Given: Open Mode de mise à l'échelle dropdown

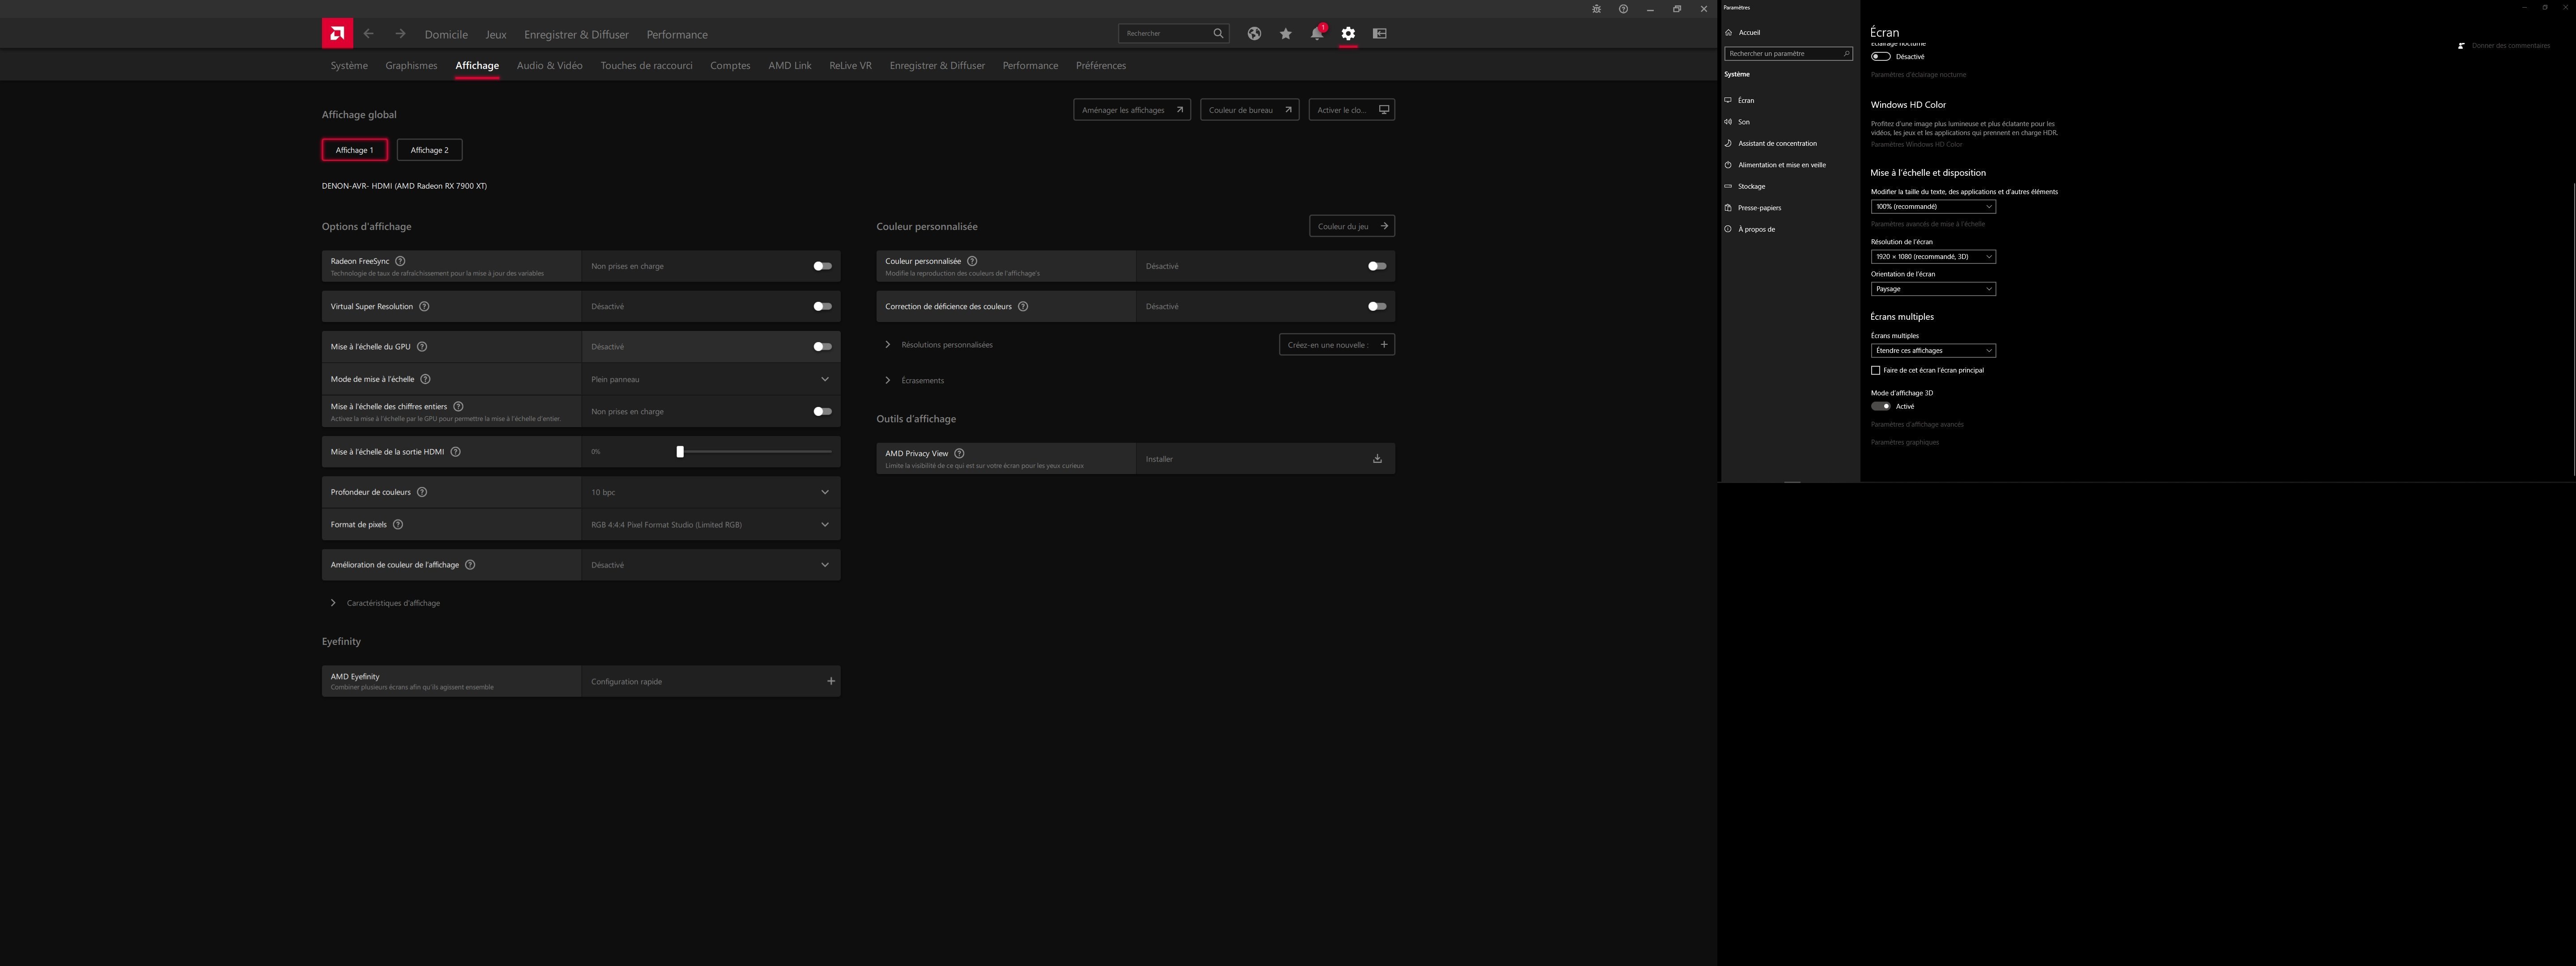Looking at the screenshot, I should click(x=711, y=379).
